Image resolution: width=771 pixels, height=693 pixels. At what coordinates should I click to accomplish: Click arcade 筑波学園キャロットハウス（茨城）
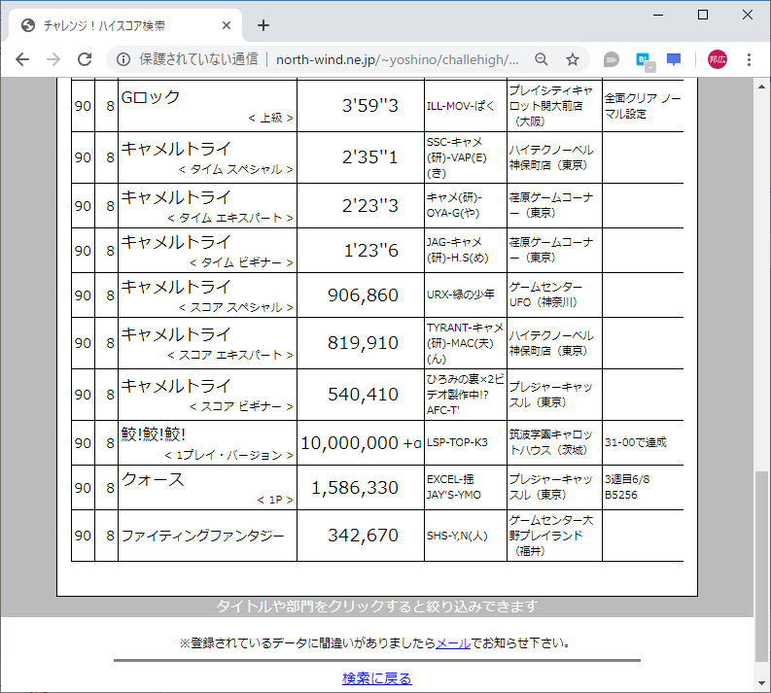pyautogui.click(x=550, y=442)
